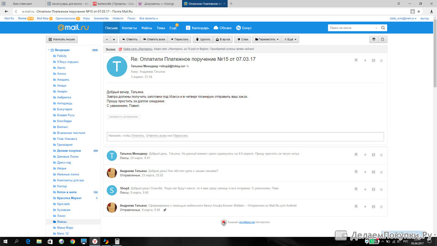Toggle read status of 23 марта message
The width and height of the screenshot is (437, 246).
coord(365,172)
